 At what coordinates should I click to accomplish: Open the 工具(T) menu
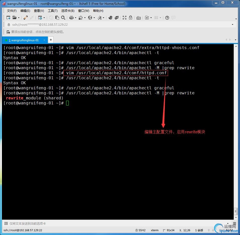click(x=53, y=11)
